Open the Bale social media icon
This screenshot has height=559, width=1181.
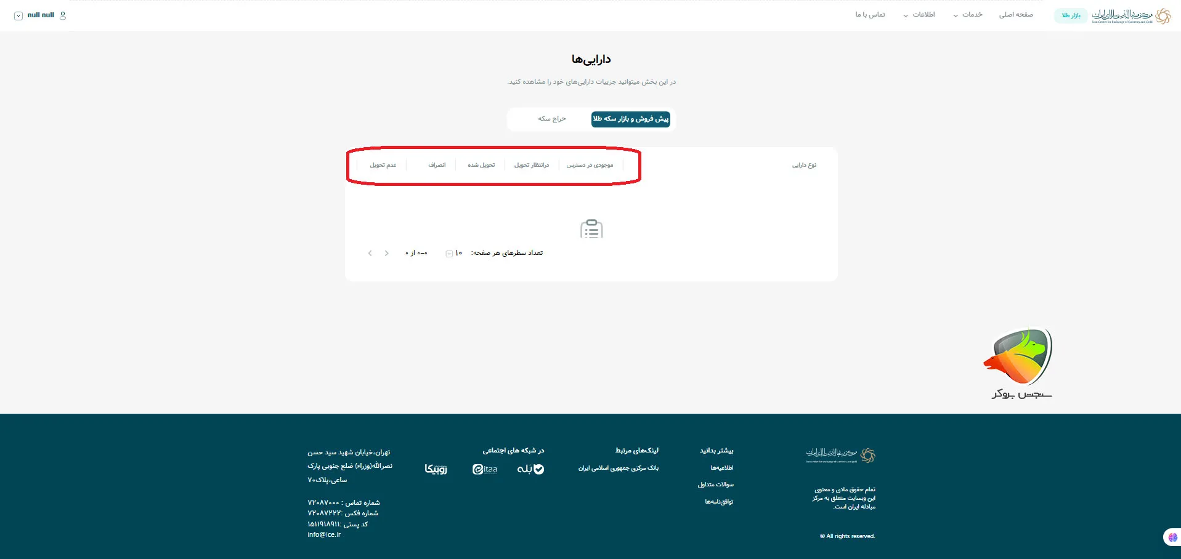pos(530,469)
